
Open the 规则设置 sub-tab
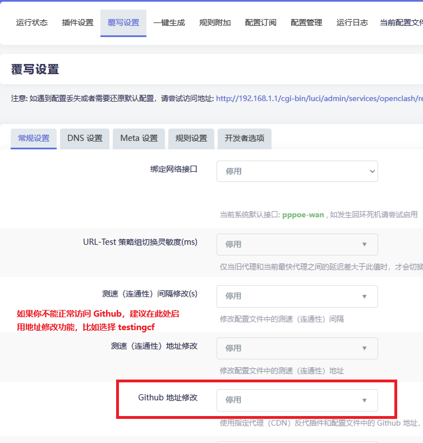click(191, 138)
